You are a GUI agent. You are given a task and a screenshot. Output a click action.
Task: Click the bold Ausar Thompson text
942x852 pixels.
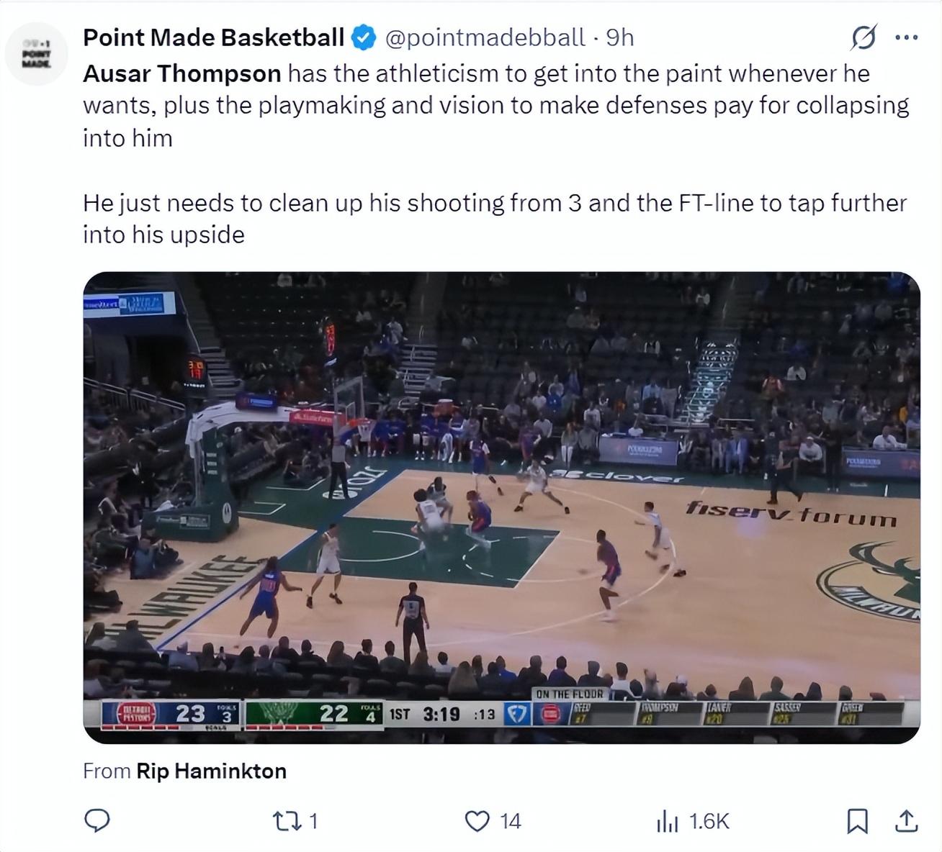(x=181, y=73)
